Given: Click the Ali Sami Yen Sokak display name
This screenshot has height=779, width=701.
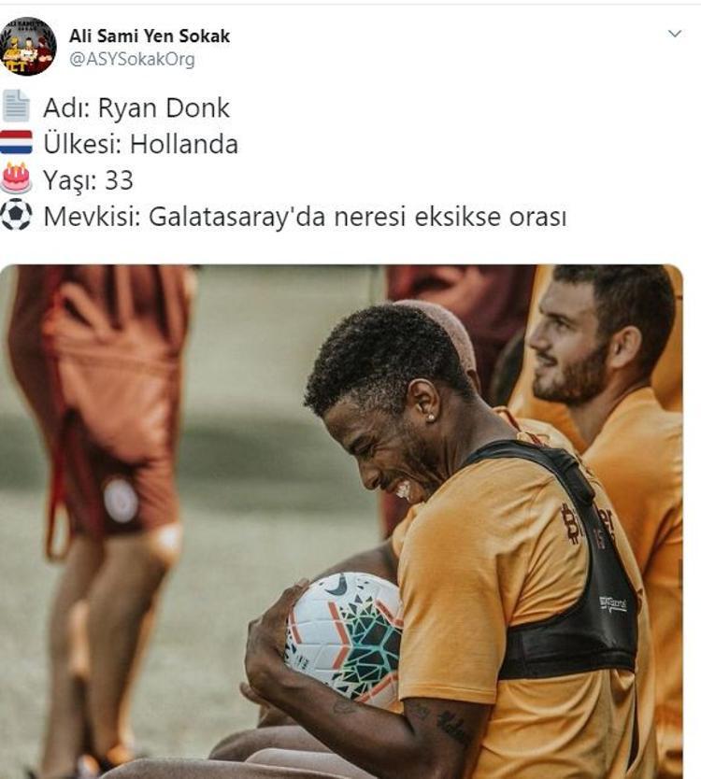Looking at the screenshot, I should pyautogui.click(x=150, y=35).
